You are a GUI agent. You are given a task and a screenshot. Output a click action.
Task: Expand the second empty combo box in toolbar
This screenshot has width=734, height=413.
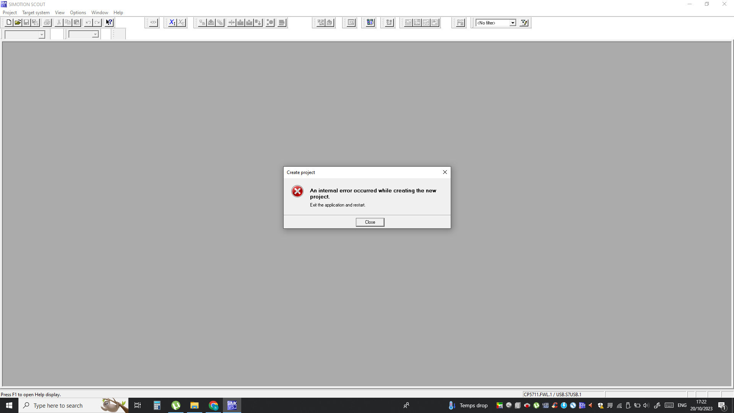[x=95, y=35]
